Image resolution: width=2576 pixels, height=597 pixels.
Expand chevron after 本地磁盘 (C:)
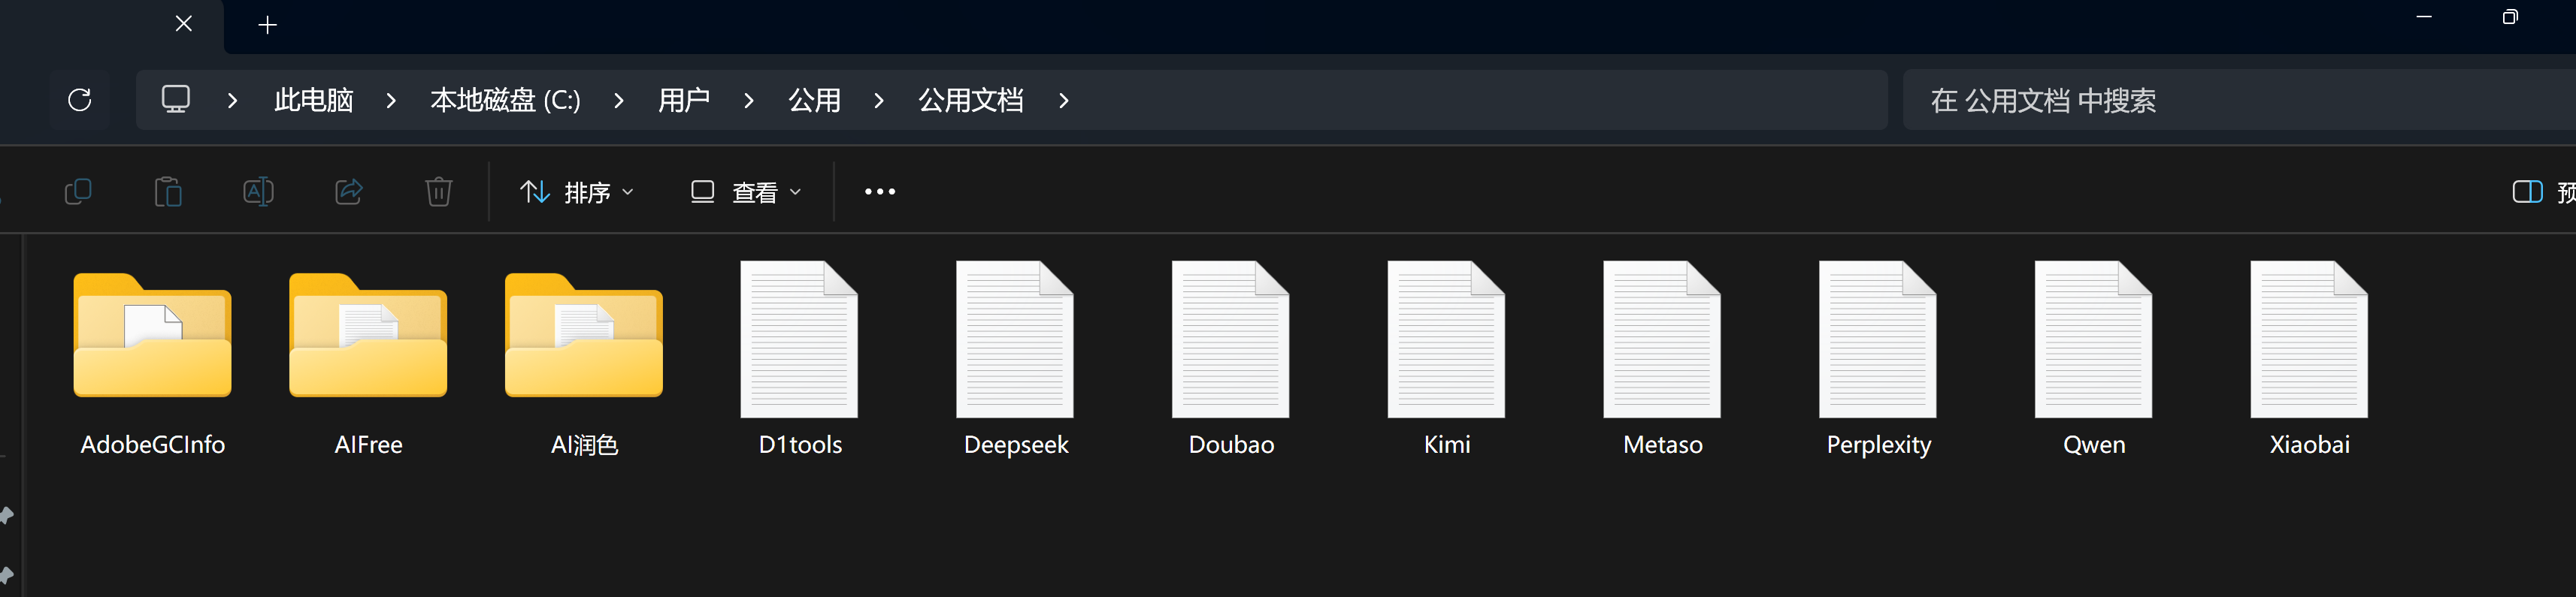click(618, 100)
